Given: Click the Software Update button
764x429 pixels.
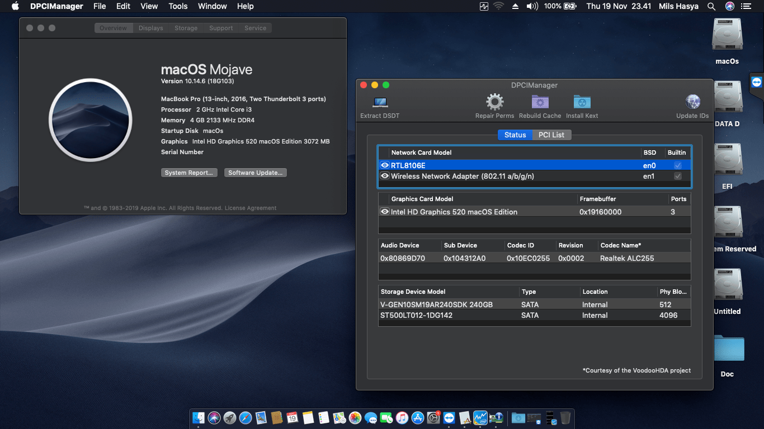Looking at the screenshot, I should click(255, 172).
